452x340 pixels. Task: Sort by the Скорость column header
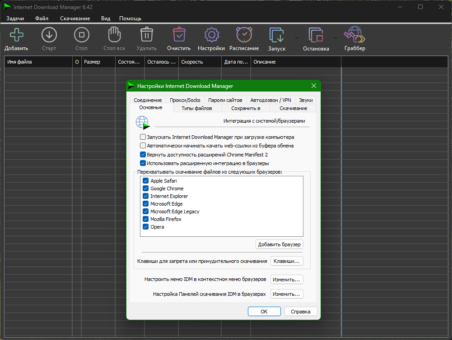(x=200, y=62)
